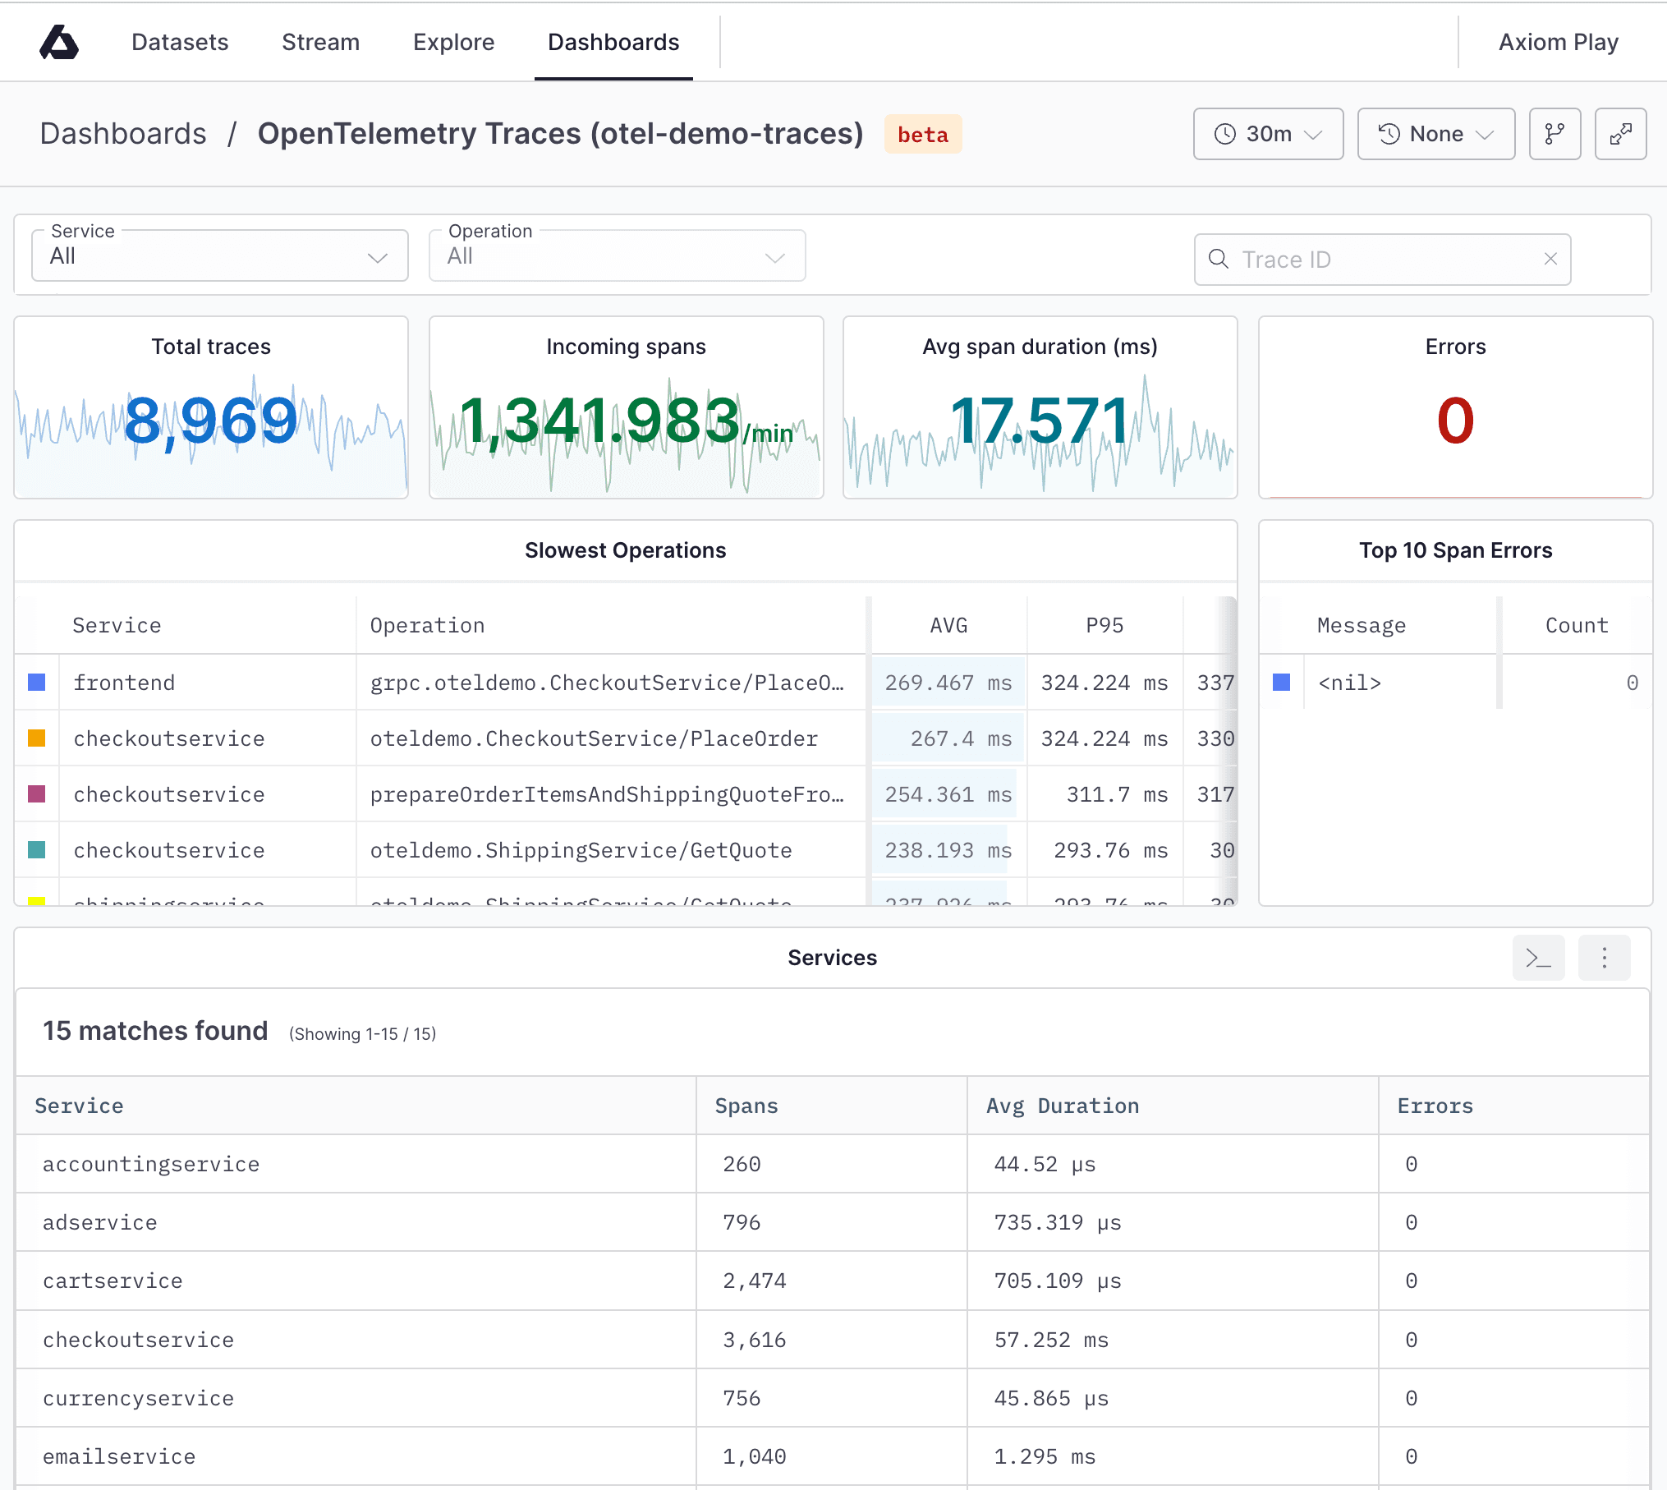Image resolution: width=1667 pixels, height=1490 pixels.
Task: Click the 267.4 ms AVG value
Action: [x=961, y=738]
